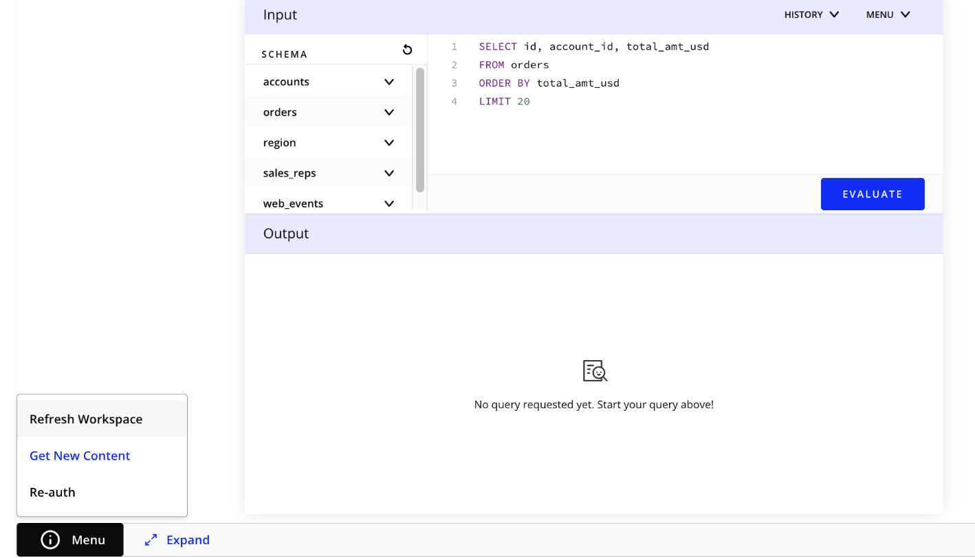Select Refresh Workspace from the popup menu

85,418
